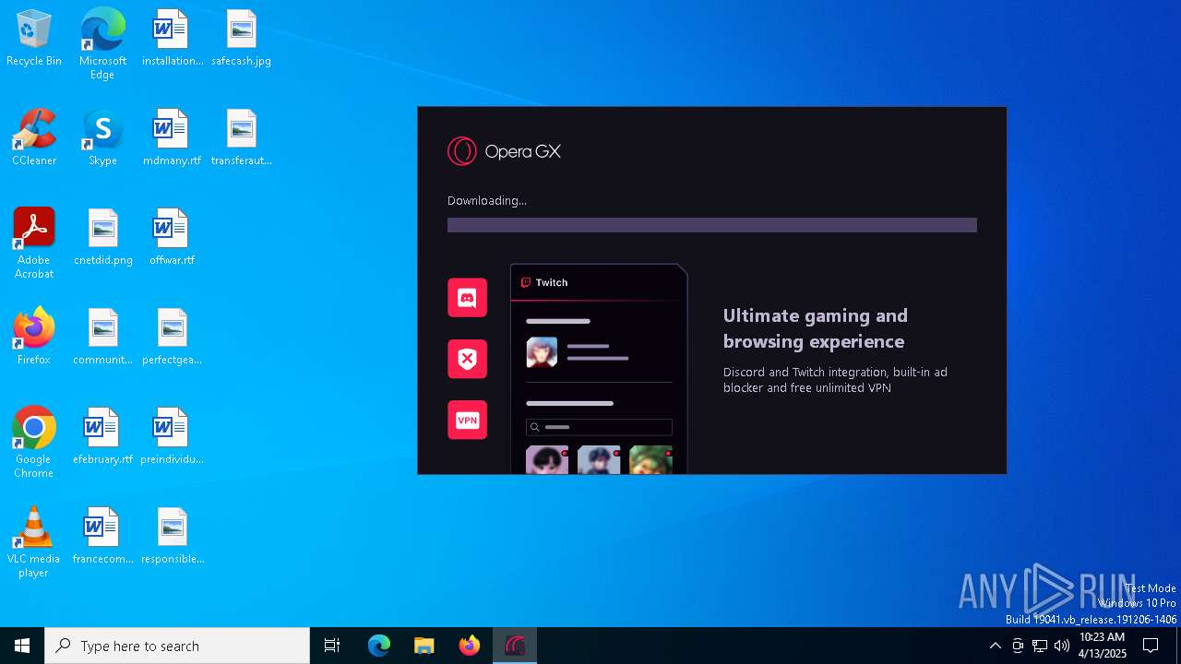Viewport: 1181px width, 664px height.
Task: Show hidden system tray icons
Action: tap(995, 646)
